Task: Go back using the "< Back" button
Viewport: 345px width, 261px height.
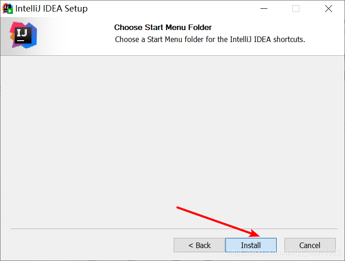Action: pos(199,245)
